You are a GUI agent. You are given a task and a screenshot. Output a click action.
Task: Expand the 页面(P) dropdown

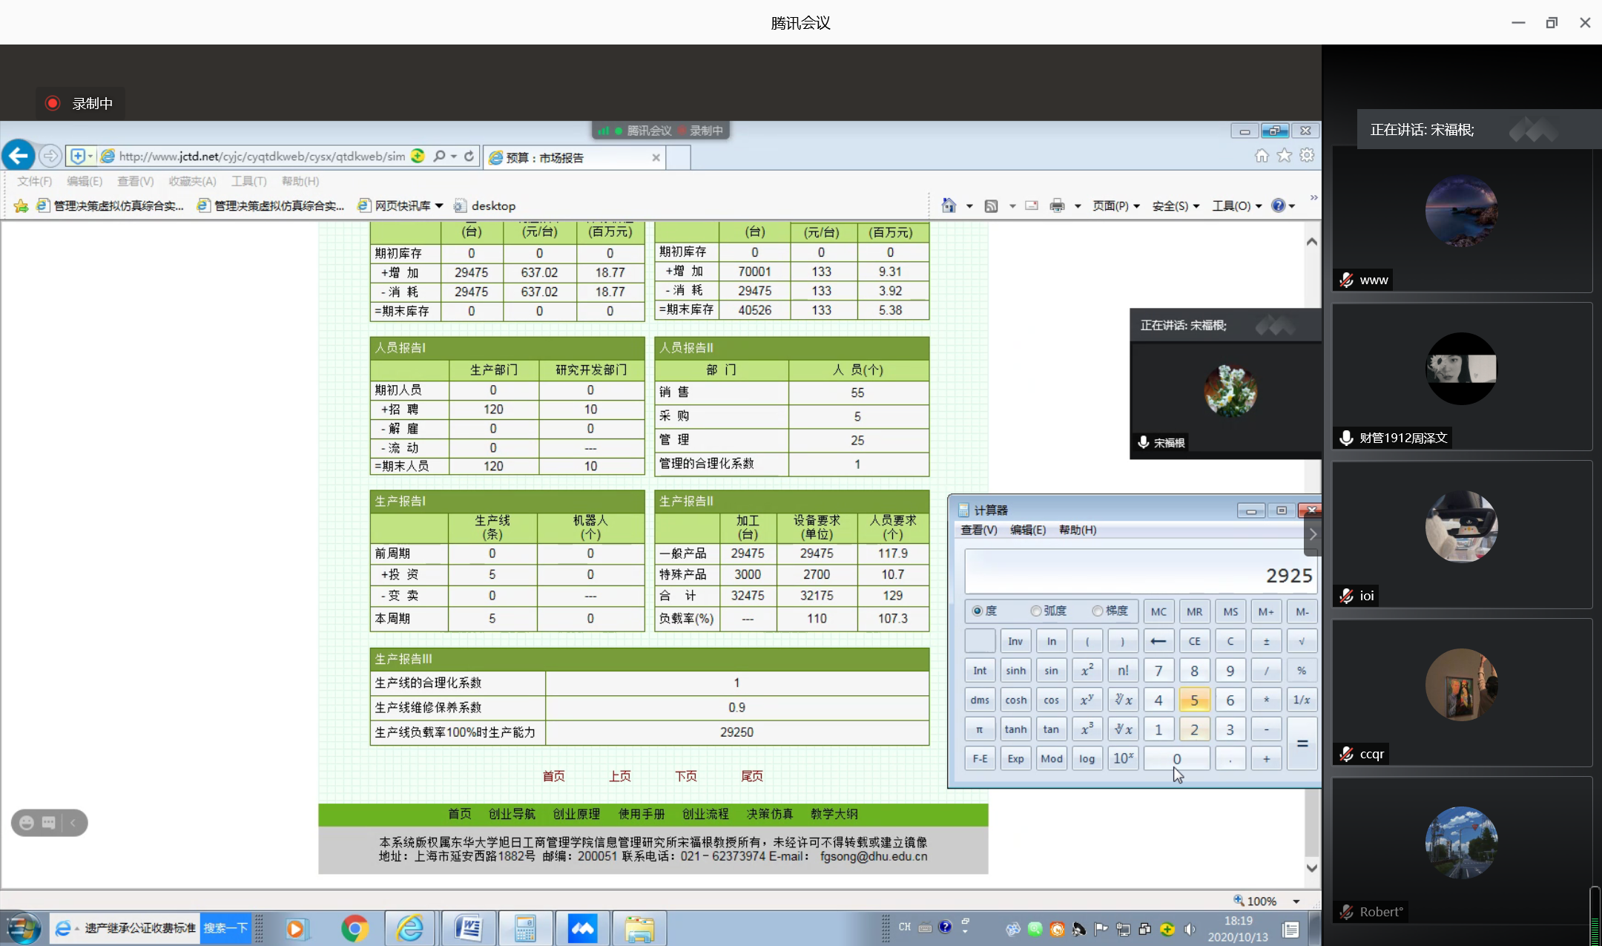pos(1115,206)
